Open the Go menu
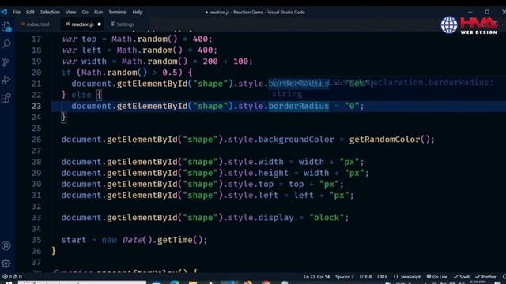 [85, 13]
